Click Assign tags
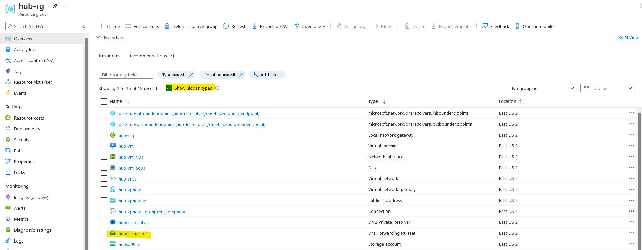 [352, 26]
